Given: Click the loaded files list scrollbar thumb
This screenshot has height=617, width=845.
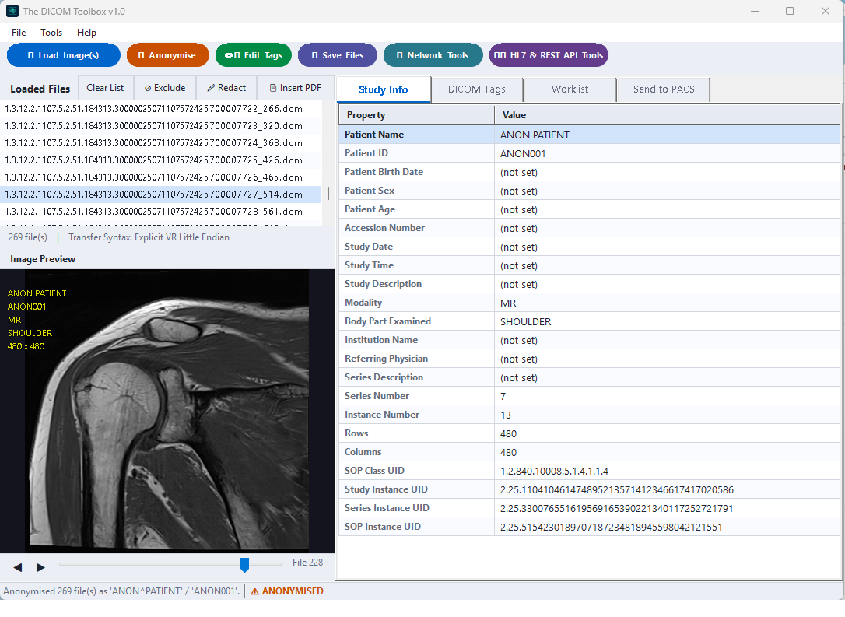Looking at the screenshot, I should [328, 193].
